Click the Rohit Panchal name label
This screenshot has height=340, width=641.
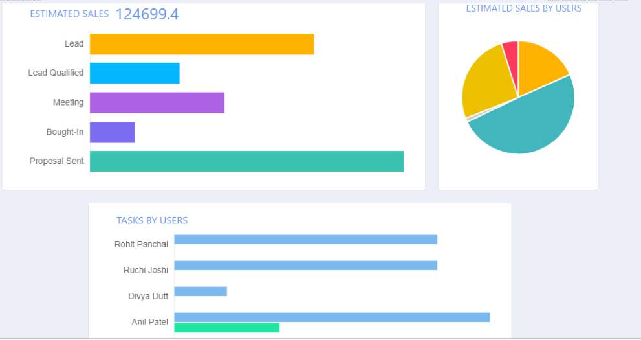pos(142,244)
